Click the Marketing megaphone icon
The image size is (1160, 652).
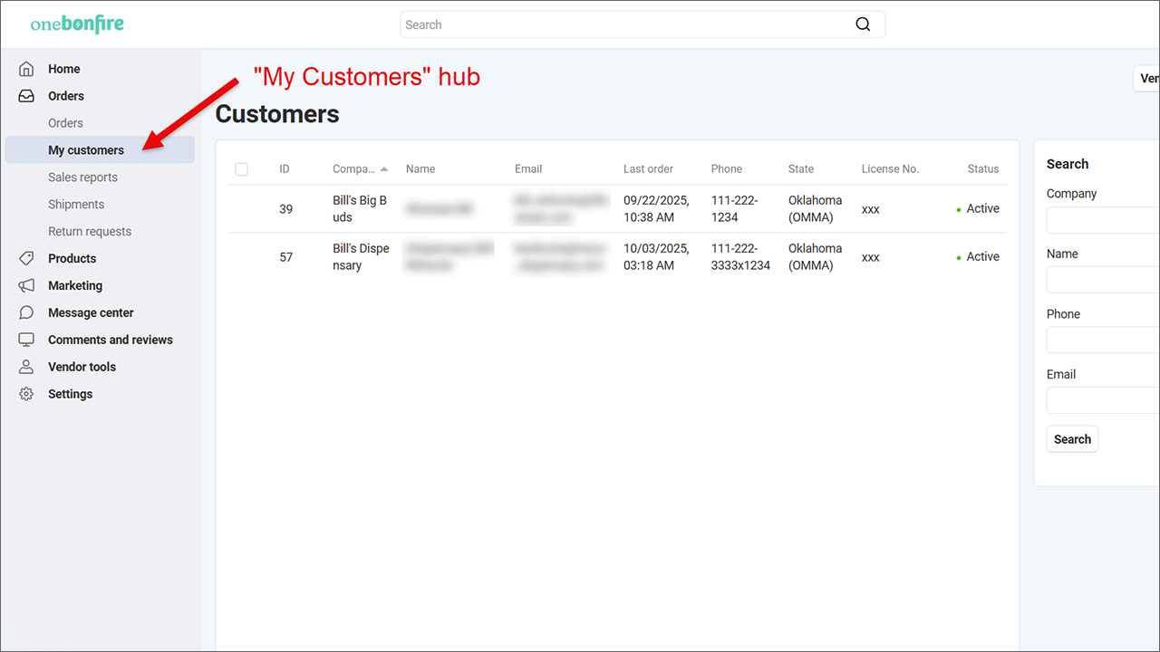(x=26, y=286)
